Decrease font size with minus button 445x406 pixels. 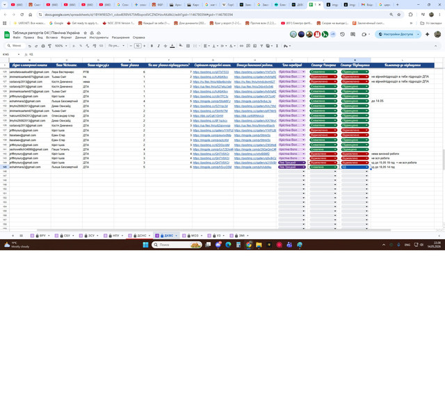click(131, 46)
